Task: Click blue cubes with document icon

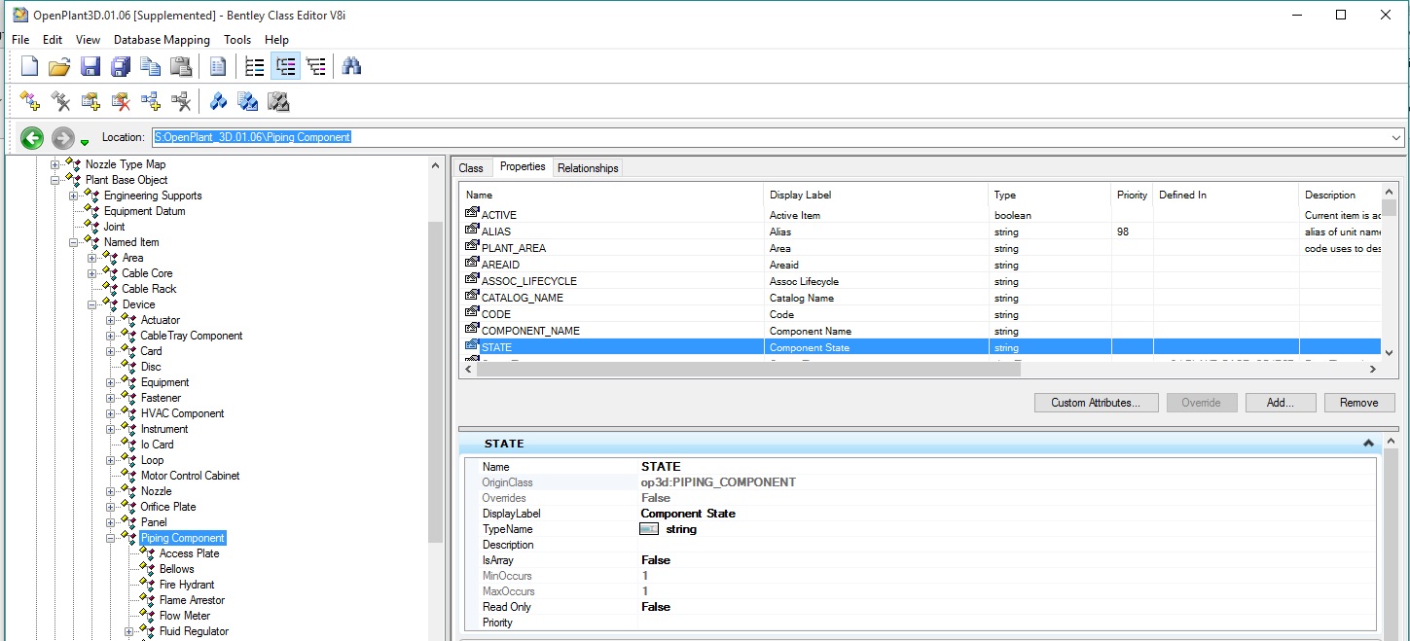Action: pos(248,101)
